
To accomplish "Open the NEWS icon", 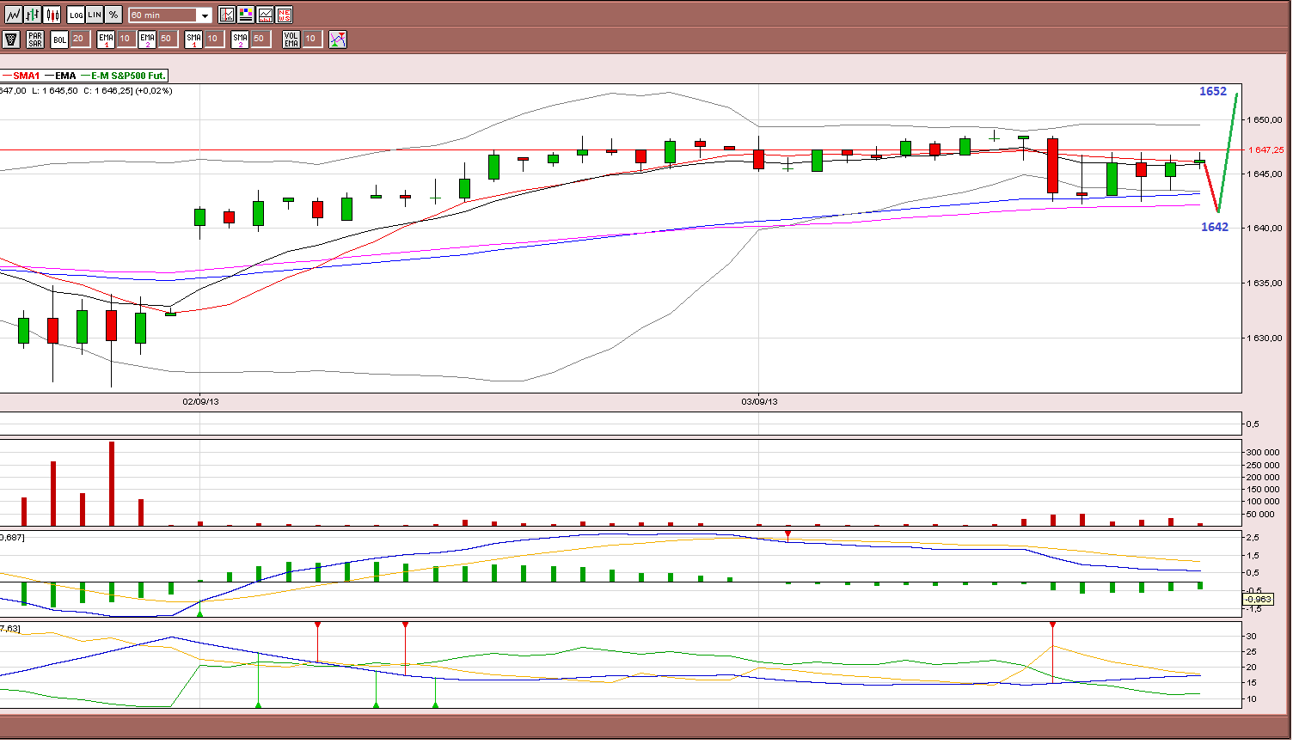I will click(284, 15).
